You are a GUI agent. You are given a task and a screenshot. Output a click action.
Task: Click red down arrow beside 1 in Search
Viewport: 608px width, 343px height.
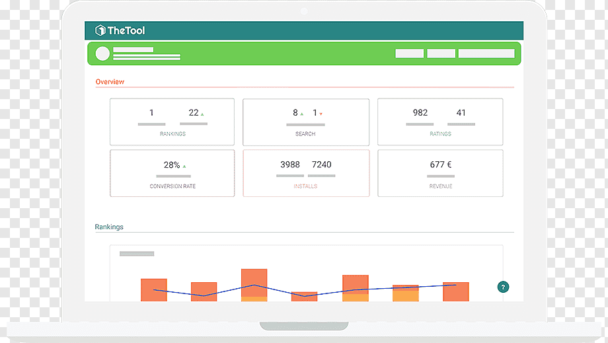click(x=321, y=114)
